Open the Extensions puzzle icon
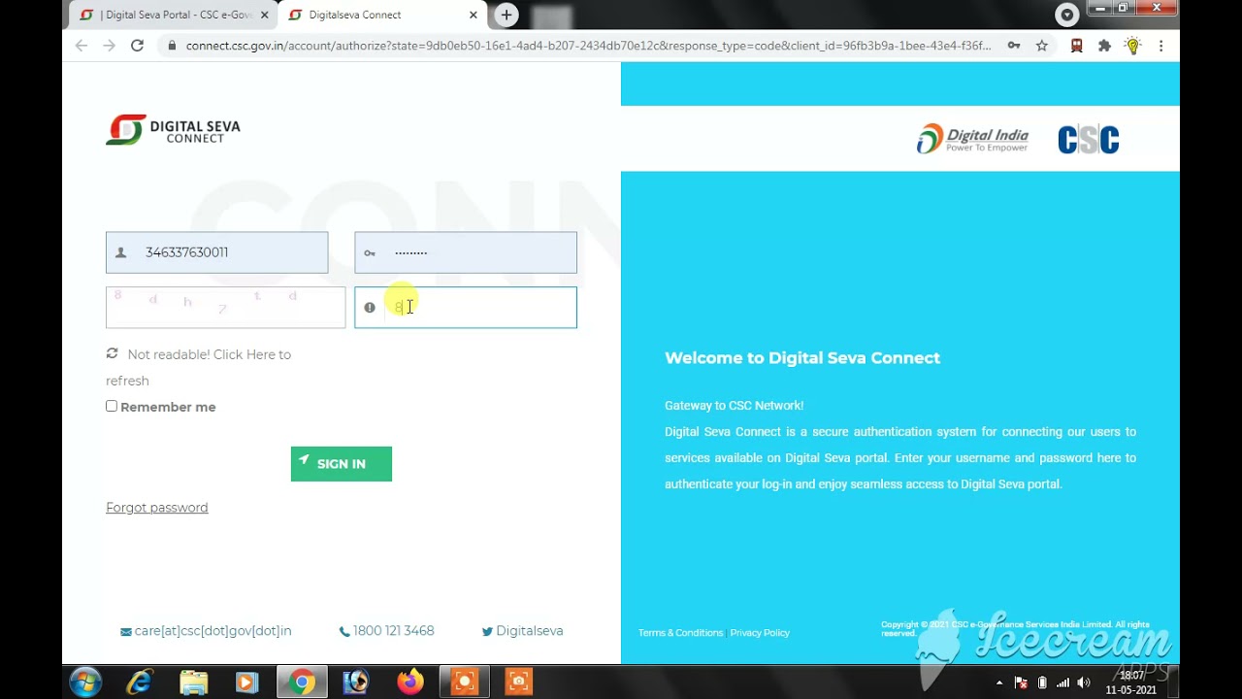Viewport: 1242px width, 699px height. pyautogui.click(x=1104, y=46)
